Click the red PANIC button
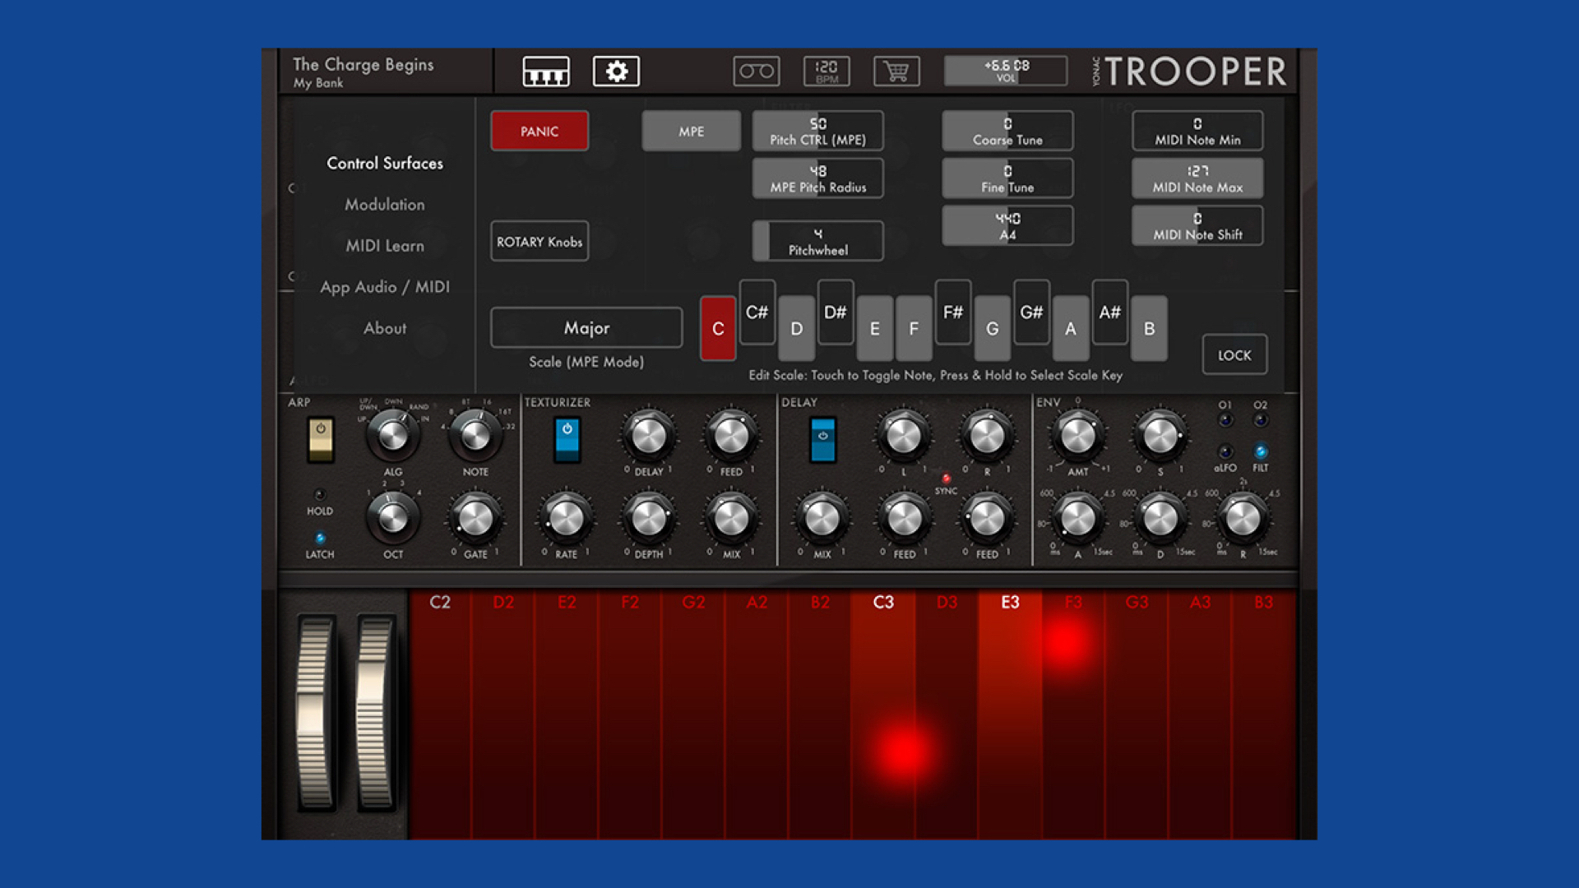 pos(539,131)
